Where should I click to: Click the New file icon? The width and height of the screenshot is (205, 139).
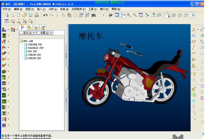coord(19,15)
